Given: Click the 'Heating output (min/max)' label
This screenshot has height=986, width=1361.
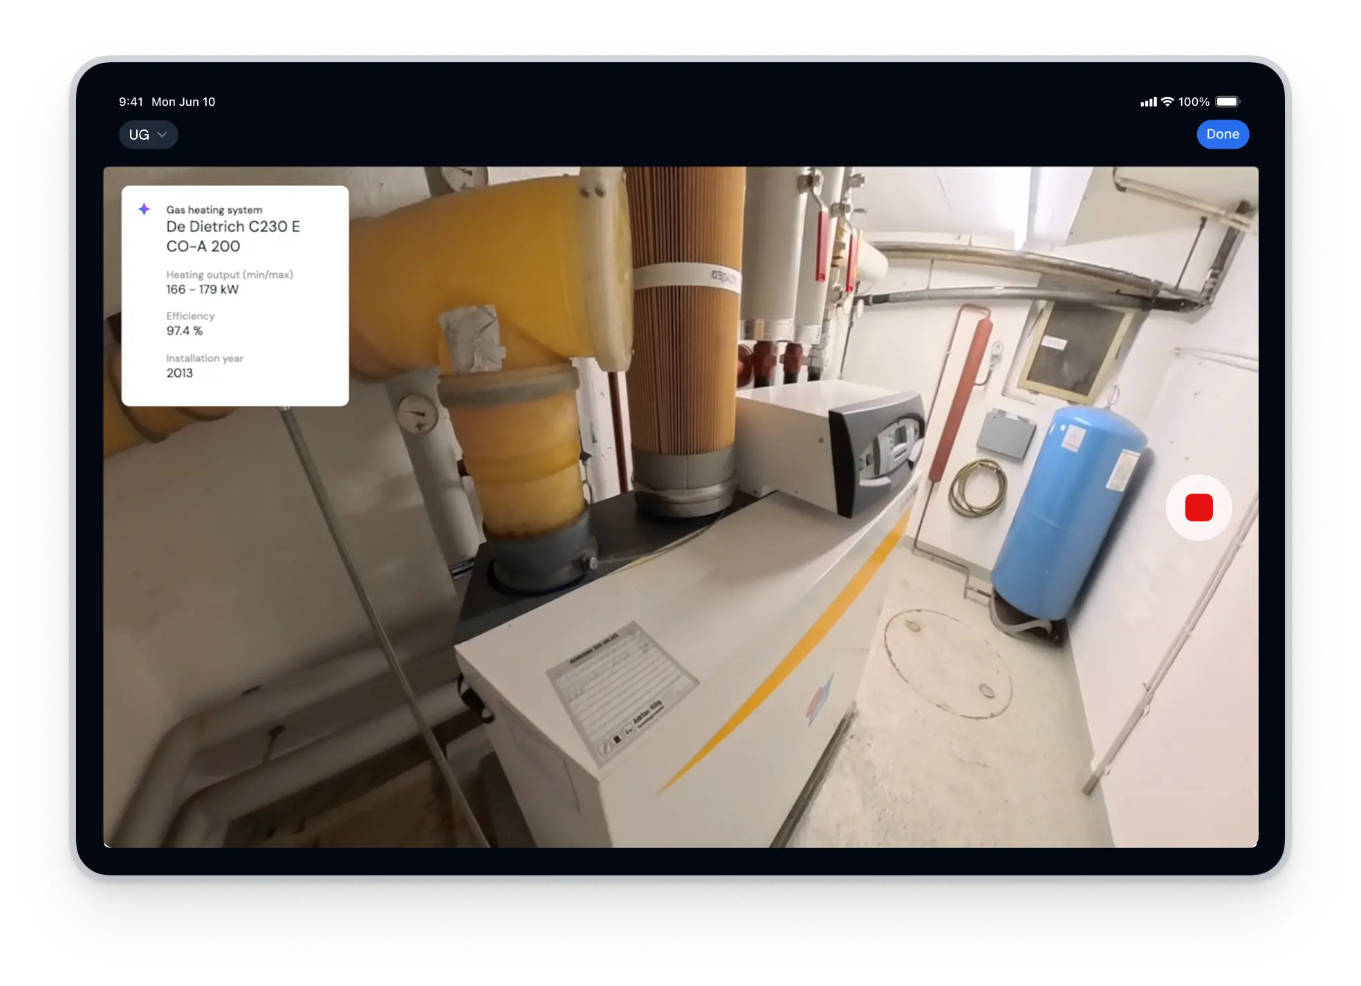Looking at the screenshot, I should coord(230,275).
